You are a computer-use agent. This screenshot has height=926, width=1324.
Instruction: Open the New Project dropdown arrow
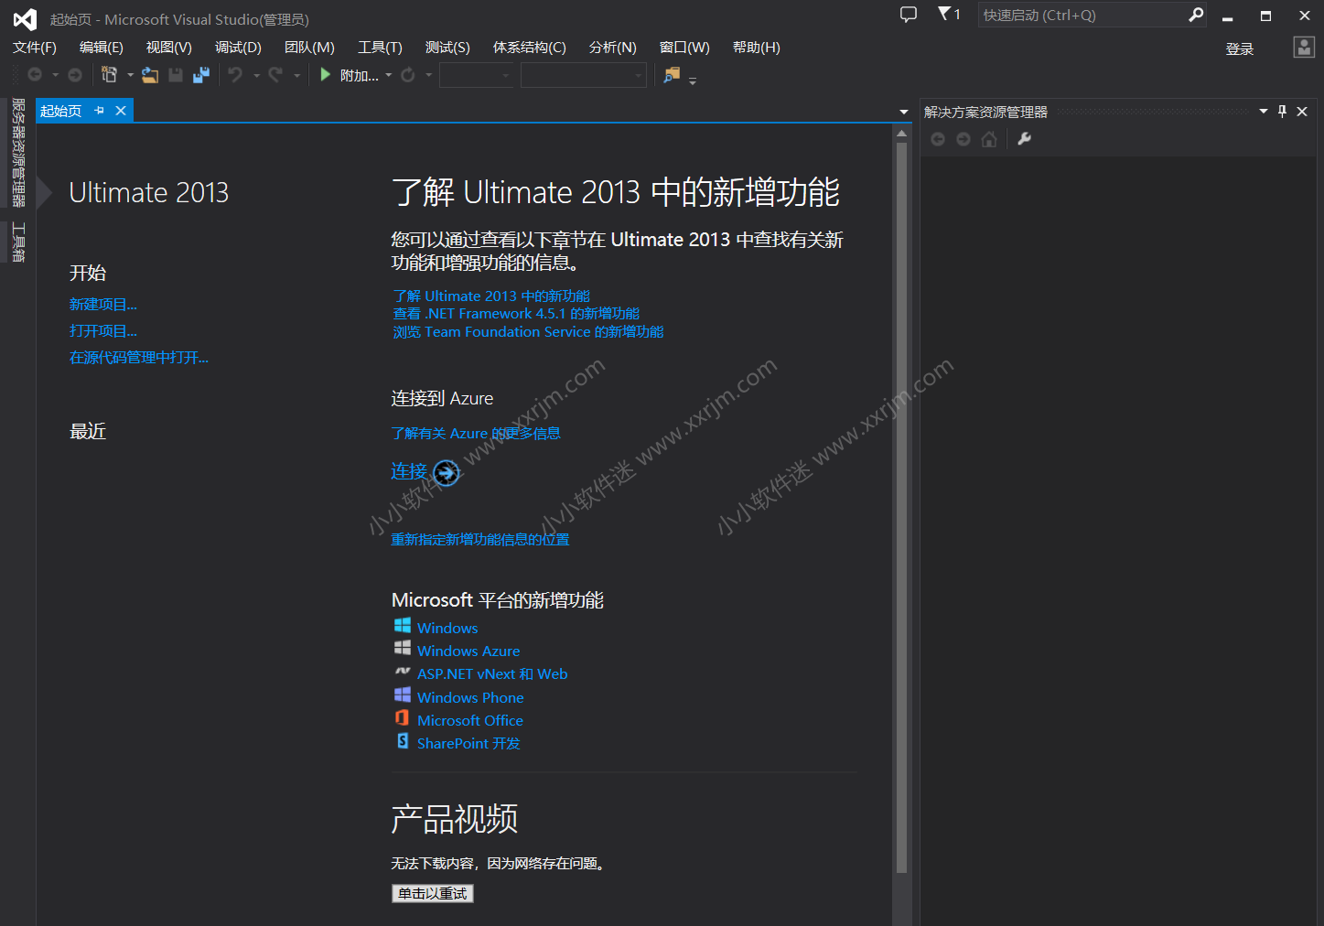(x=130, y=75)
